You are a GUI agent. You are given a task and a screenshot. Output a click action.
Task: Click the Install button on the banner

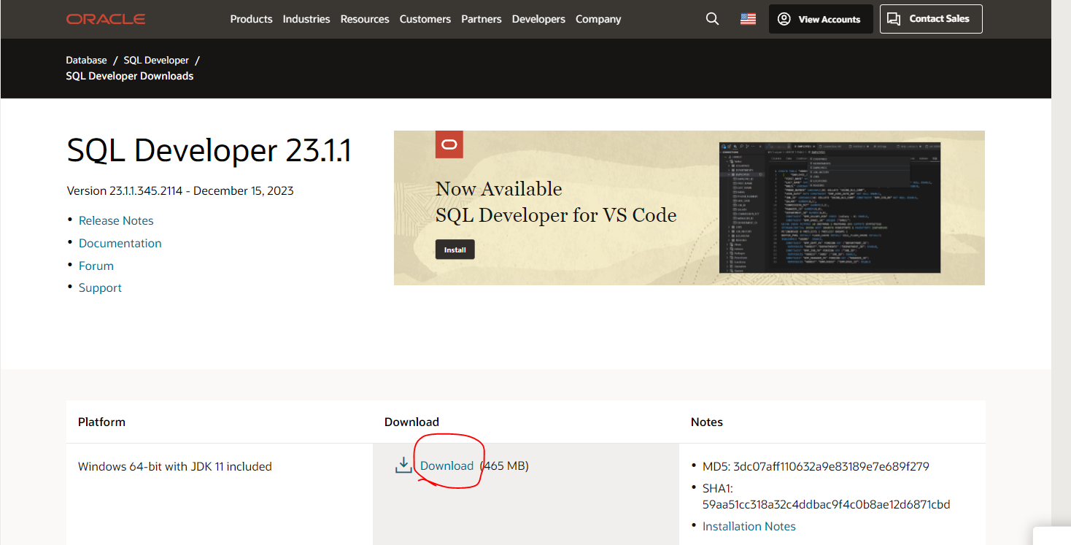point(455,250)
